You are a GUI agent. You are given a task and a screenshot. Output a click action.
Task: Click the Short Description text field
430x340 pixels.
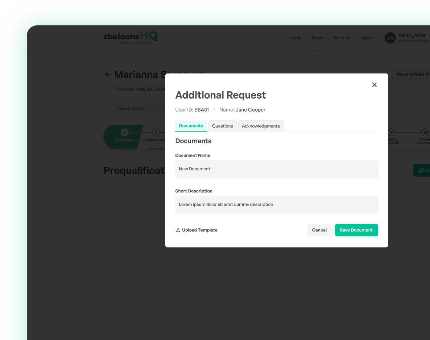coord(277,204)
